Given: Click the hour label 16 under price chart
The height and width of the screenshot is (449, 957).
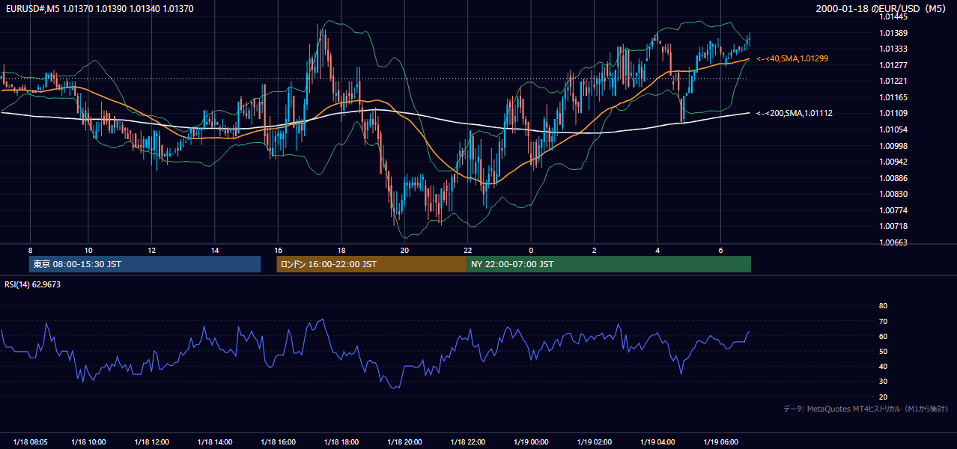Looking at the screenshot, I should pos(278,250).
